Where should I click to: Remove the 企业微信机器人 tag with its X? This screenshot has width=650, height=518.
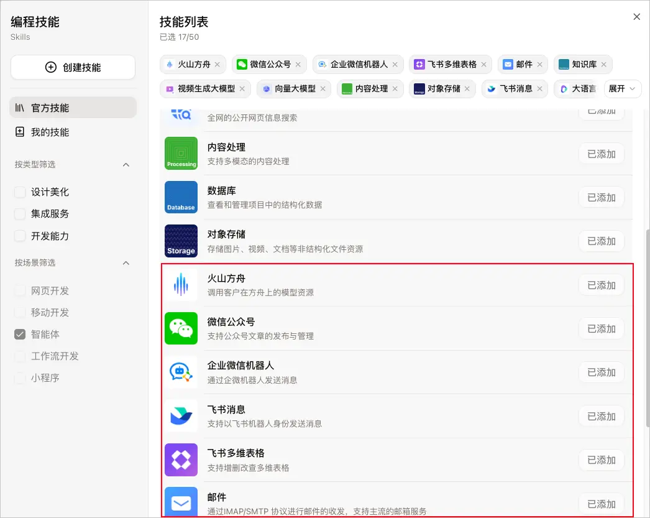pyautogui.click(x=395, y=65)
